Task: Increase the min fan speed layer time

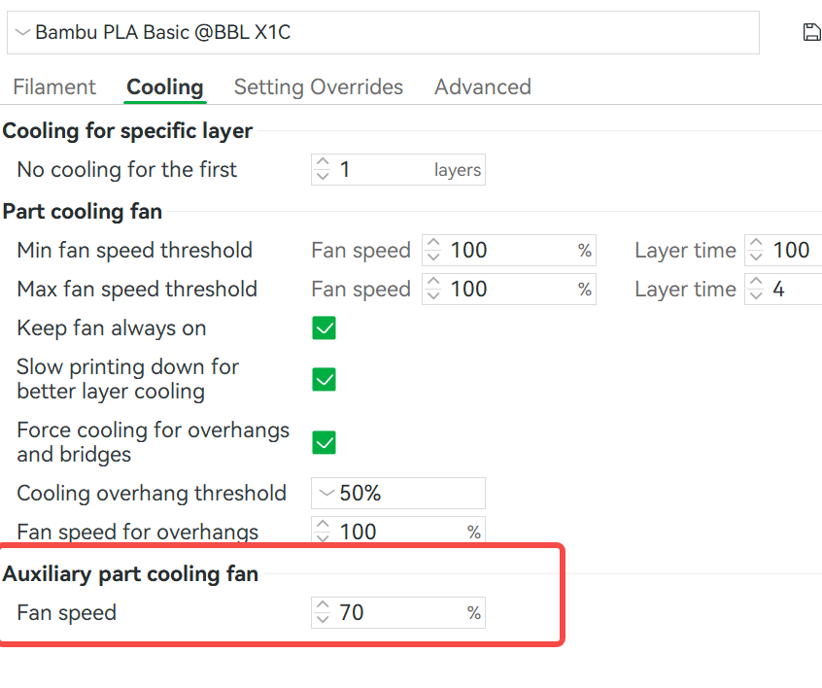Action: click(756, 244)
